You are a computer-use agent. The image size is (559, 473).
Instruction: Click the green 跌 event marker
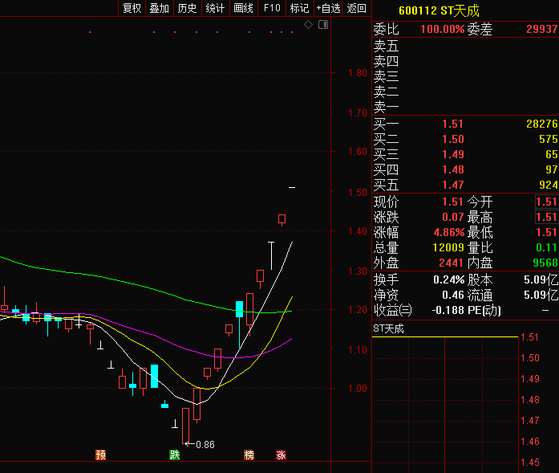(174, 455)
